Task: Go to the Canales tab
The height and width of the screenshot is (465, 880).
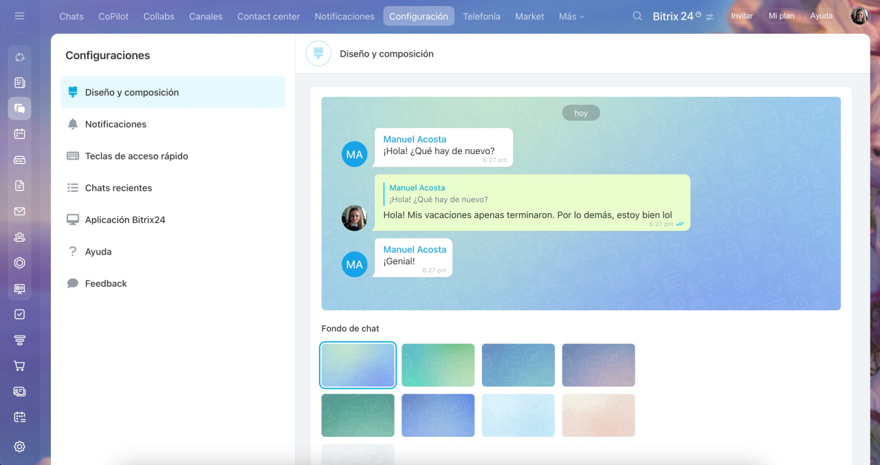Action: click(x=206, y=16)
